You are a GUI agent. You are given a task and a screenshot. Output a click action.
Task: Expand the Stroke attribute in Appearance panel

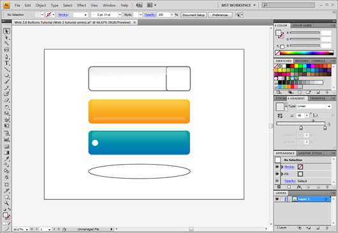[282, 167]
